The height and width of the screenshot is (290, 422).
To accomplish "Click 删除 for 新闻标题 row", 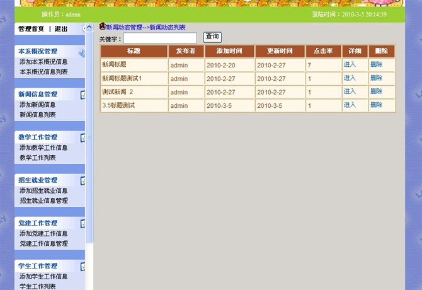I will tap(376, 64).
